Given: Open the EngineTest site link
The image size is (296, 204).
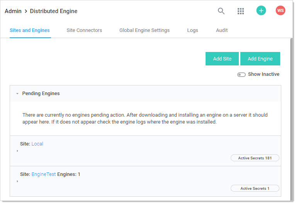Looking at the screenshot, I should click(x=44, y=174).
